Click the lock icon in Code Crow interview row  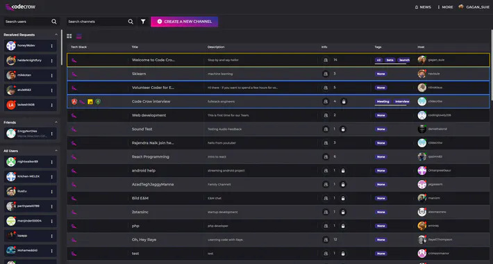pyautogui.click(x=344, y=101)
